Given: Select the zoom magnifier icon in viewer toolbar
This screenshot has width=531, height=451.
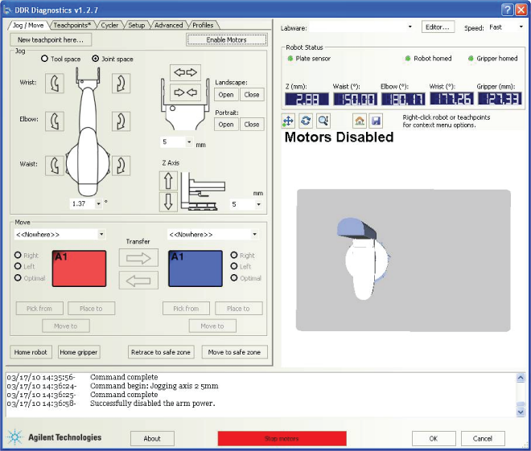Looking at the screenshot, I should [323, 121].
